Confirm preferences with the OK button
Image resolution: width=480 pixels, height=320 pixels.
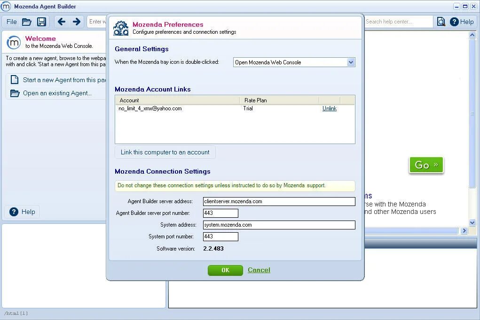[225, 270]
